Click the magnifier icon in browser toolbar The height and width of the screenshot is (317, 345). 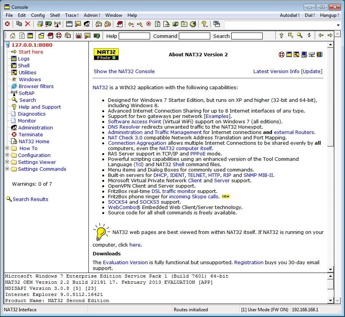(300, 36)
